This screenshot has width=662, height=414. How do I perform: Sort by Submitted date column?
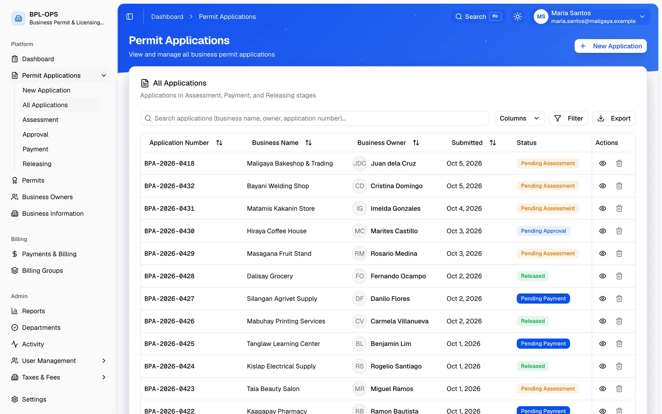coord(474,143)
